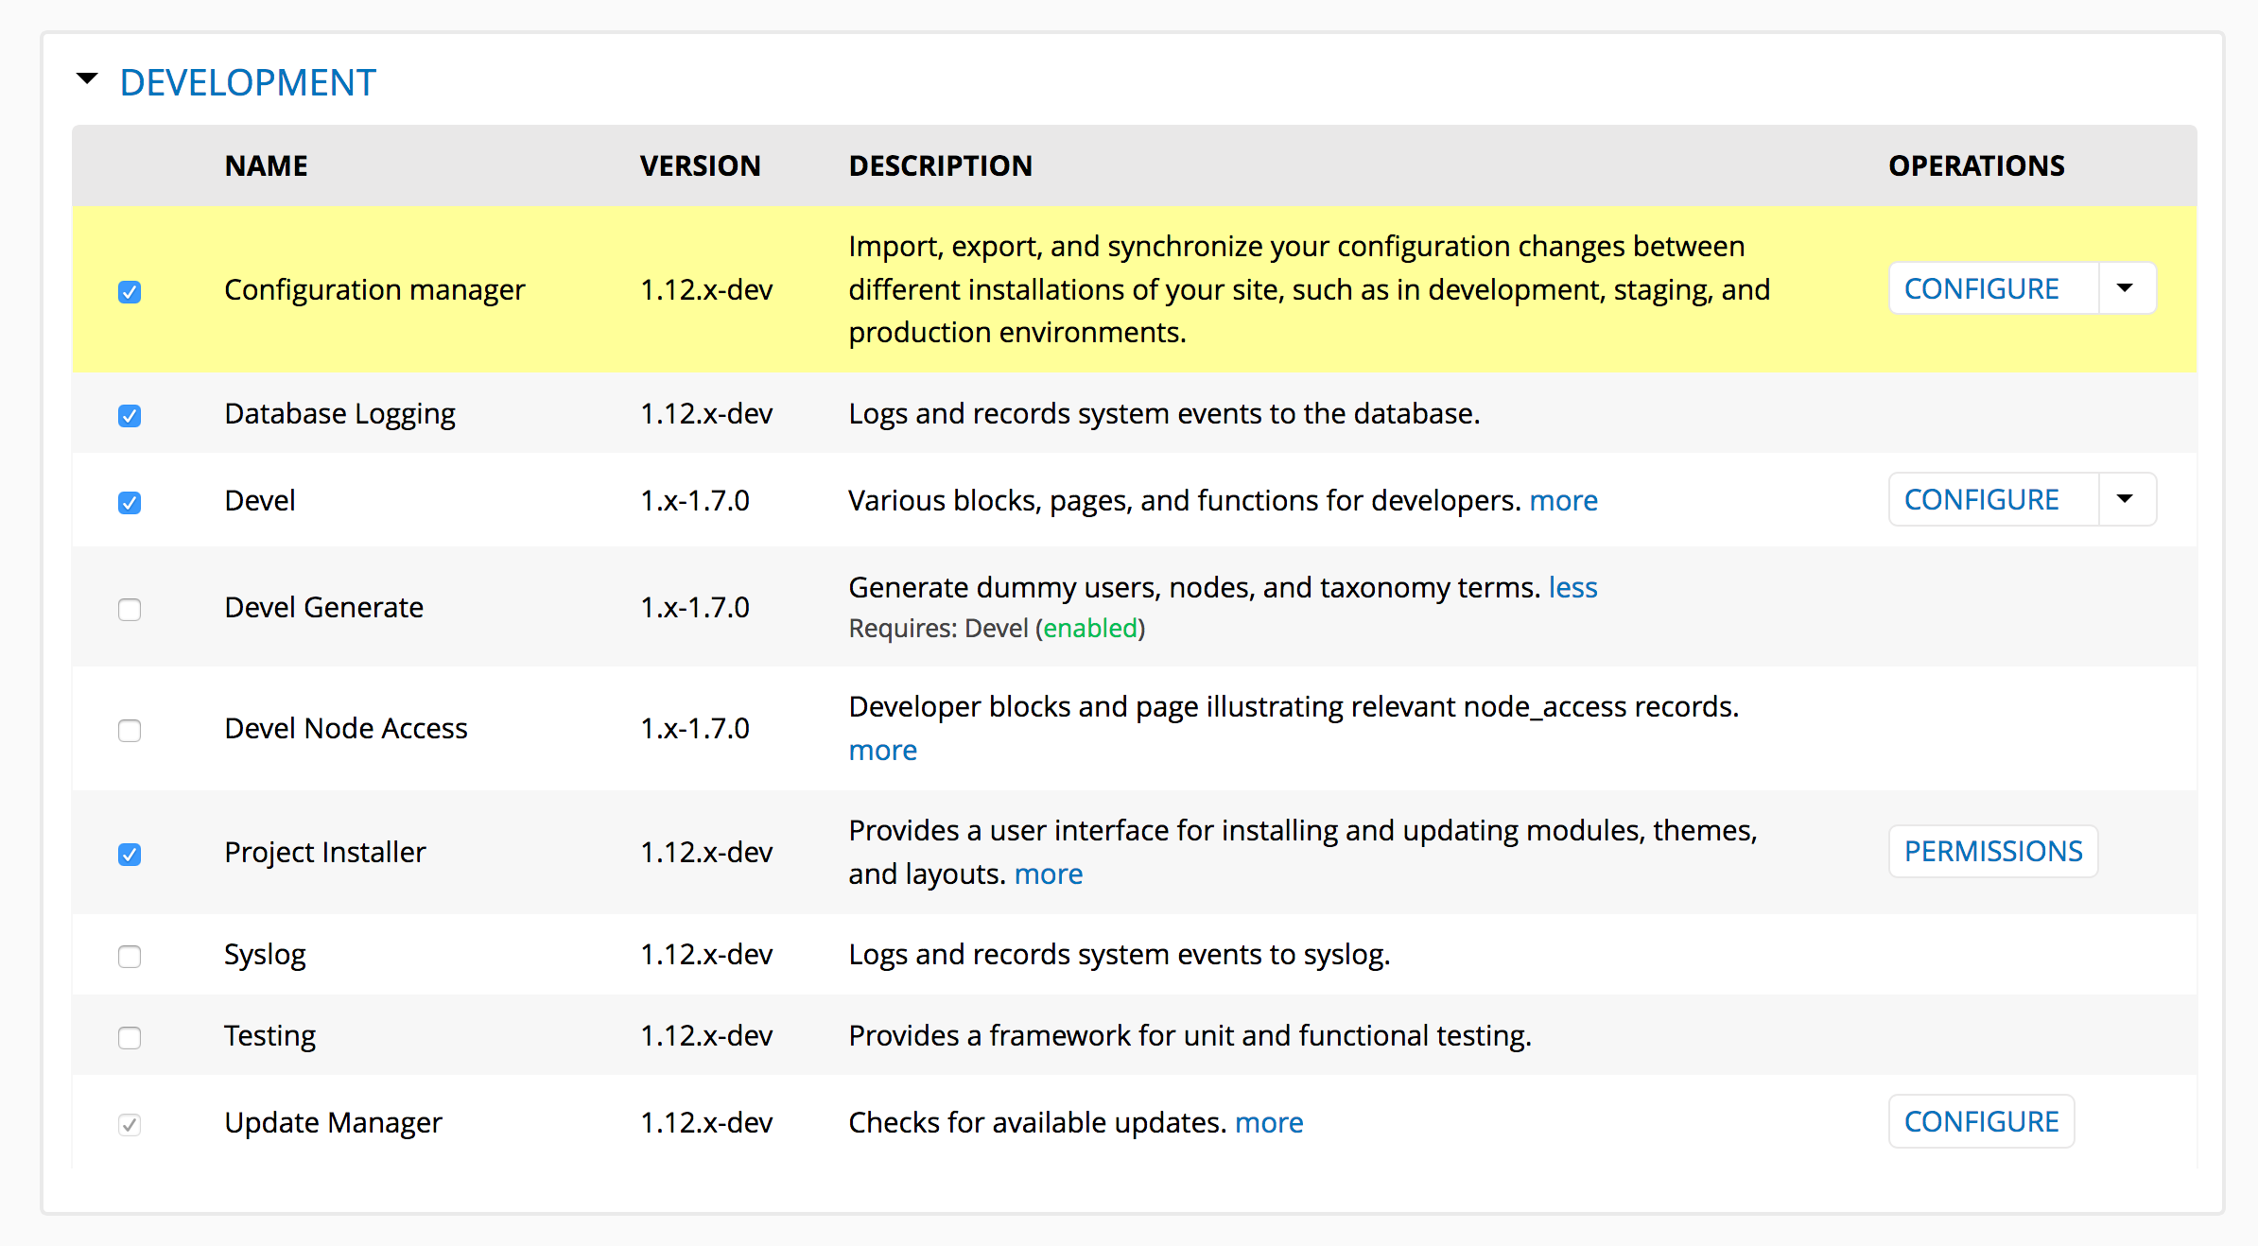Expand Devel Node Access description via more
The width and height of the screenshot is (2258, 1246).
882,750
